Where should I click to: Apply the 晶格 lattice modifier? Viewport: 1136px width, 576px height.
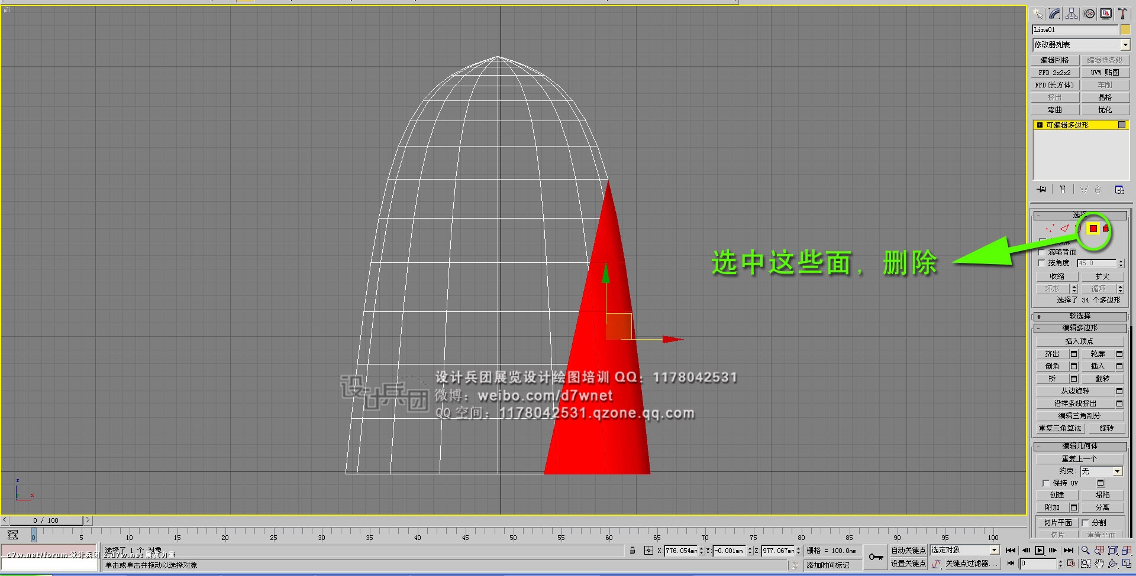click(x=1105, y=97)
